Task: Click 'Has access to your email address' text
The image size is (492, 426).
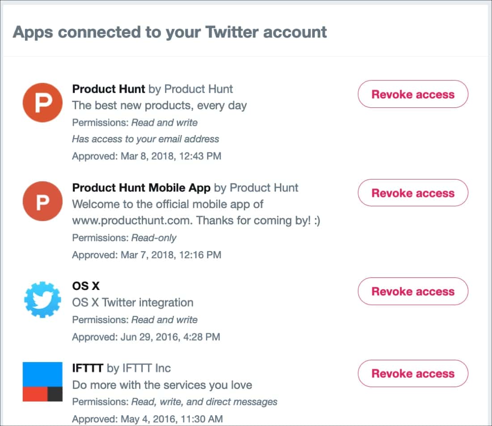Action: point(146,139)
